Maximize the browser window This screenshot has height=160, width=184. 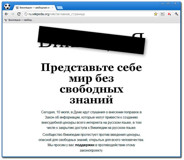click(168, 3)
